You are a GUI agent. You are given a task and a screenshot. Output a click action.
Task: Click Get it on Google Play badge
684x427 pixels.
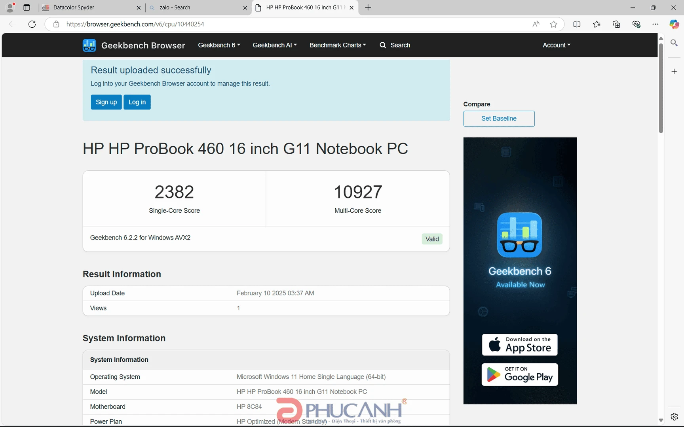click(520, 374)
